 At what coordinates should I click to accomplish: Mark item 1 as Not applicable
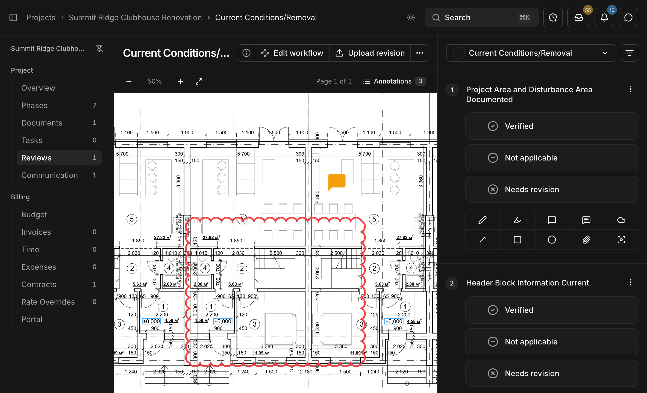point(552,158)
